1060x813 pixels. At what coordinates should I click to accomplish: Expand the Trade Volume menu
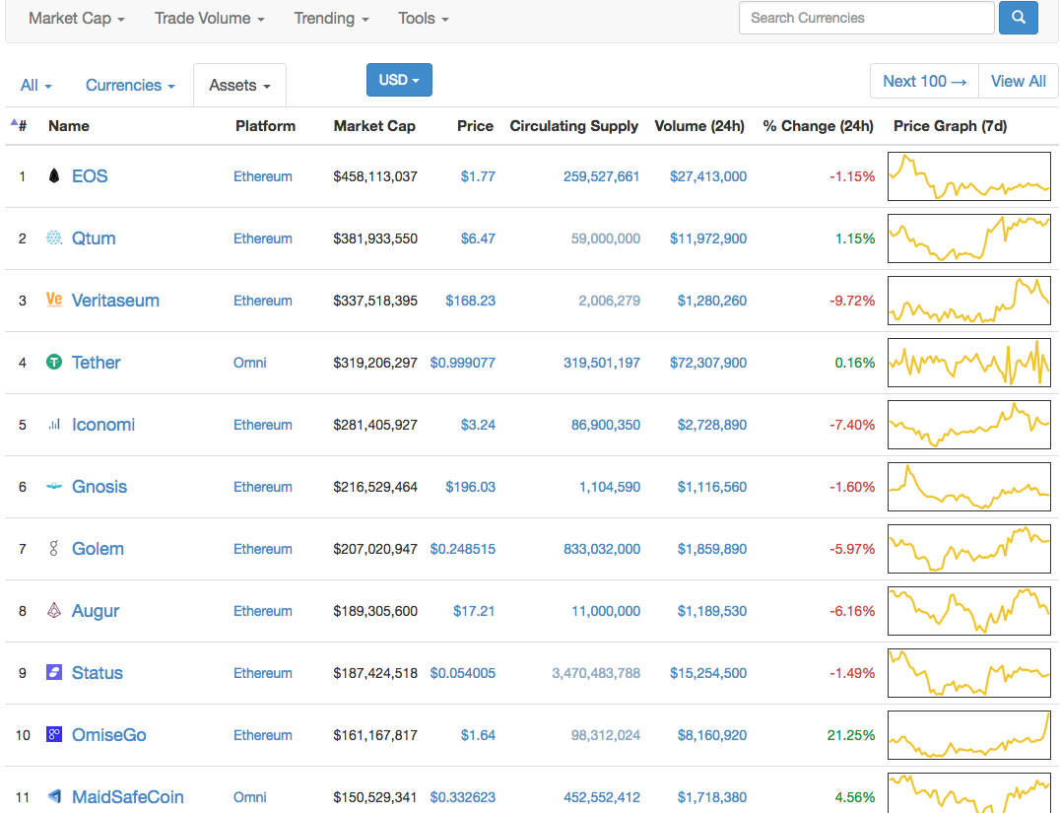click(x=209, y=18)
